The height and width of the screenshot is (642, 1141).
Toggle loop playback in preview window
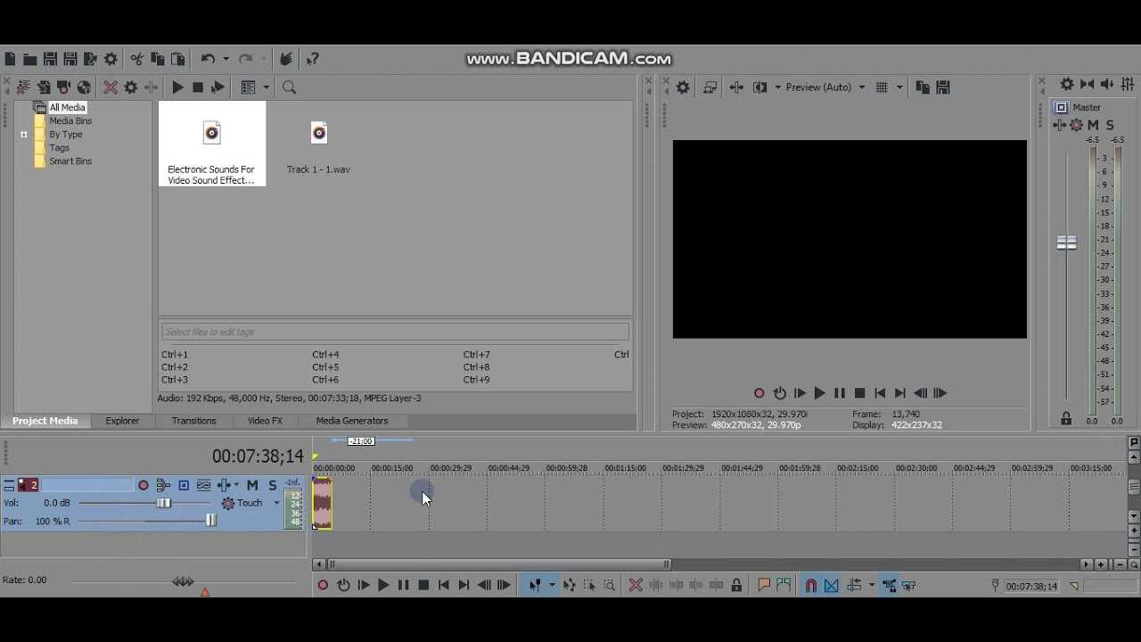click(x=779, y=393)
